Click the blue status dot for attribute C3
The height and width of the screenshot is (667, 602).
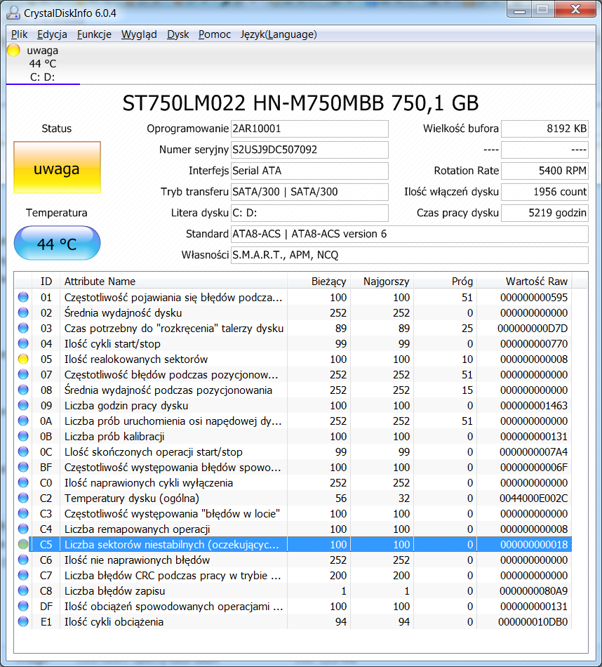tap(23, 513)
